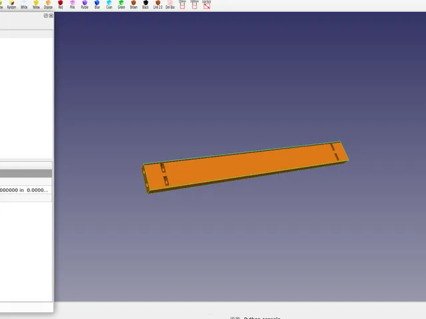This screenshot has height=319, width=426.
Task: Close the left side panel
Action: click(x=51, y=16)
